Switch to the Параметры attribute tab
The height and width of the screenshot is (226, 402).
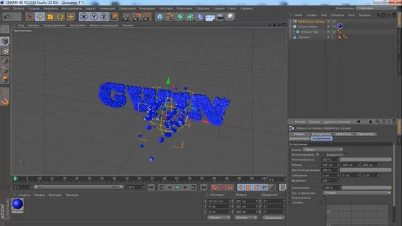pos(366,134)
